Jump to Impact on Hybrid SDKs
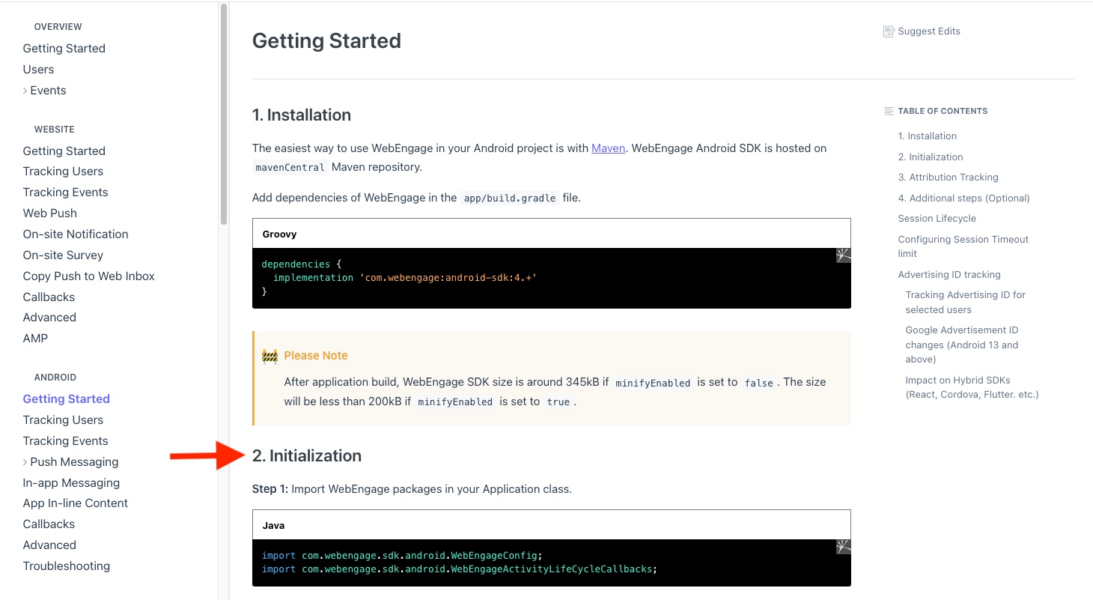The width and height of the screenshot is (1093, 600). pyautogui.click(x=972, y=387)
